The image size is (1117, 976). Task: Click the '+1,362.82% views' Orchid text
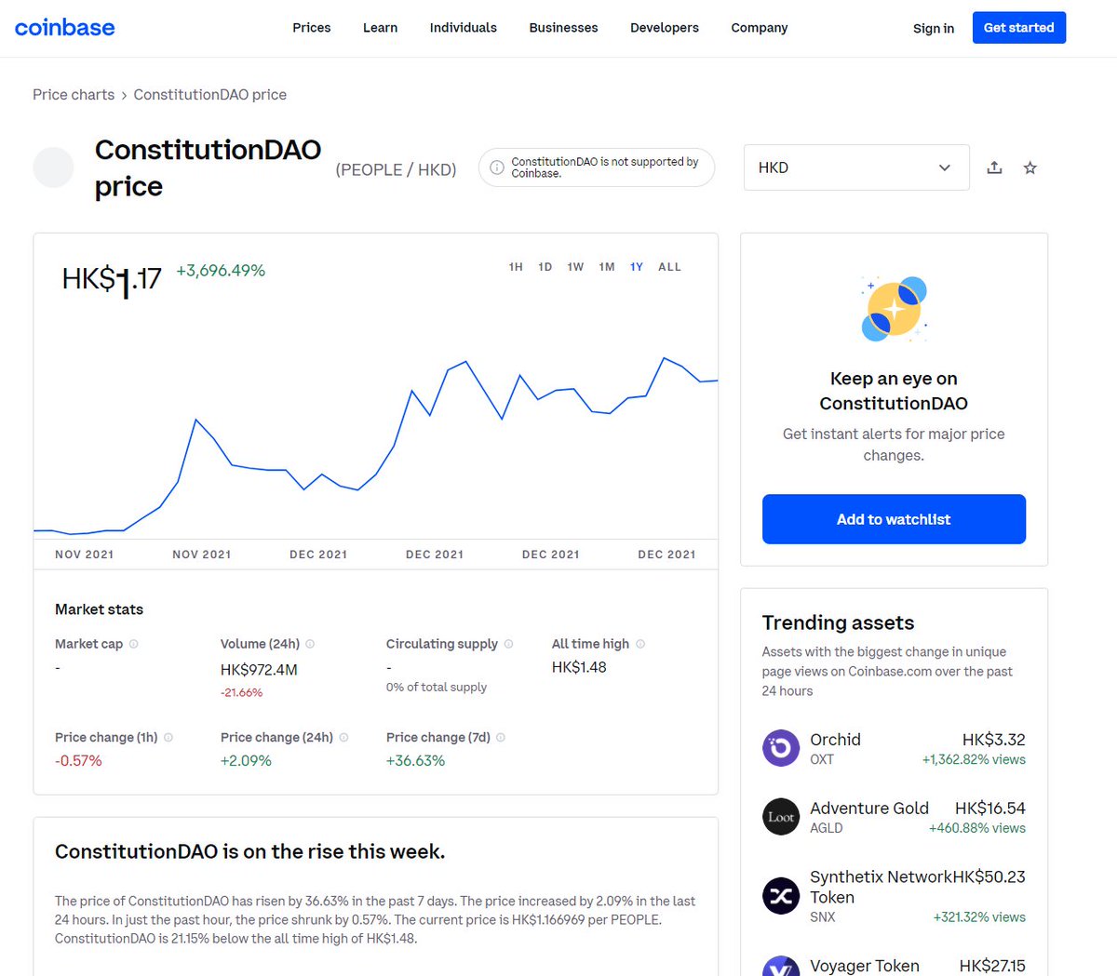974,760
